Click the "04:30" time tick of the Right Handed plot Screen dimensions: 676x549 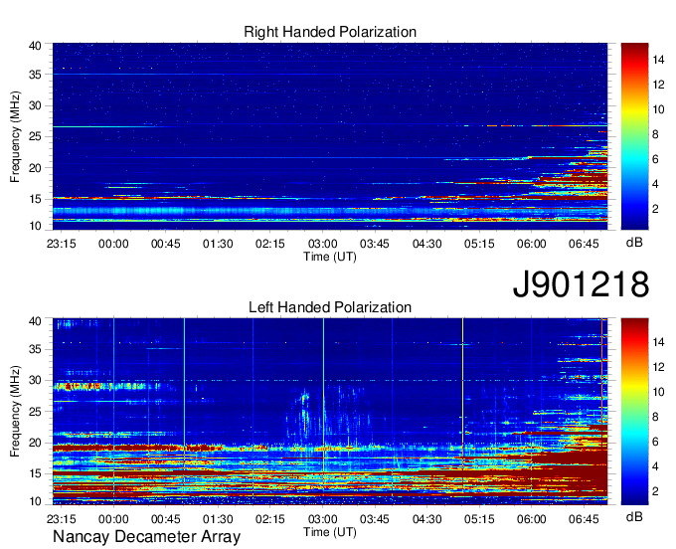point(426,244)
